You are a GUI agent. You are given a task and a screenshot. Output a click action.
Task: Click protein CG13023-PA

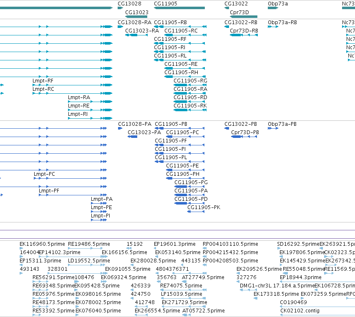click(x=144, y=132)
